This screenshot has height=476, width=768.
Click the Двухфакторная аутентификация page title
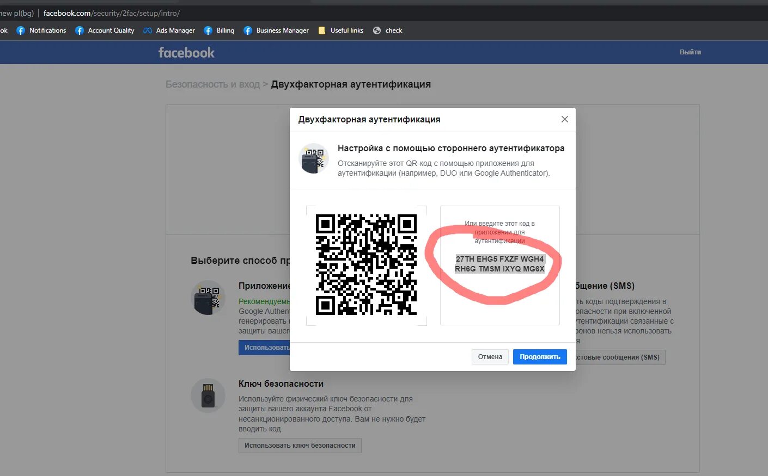pyautogui.click(x=351, y=84)
